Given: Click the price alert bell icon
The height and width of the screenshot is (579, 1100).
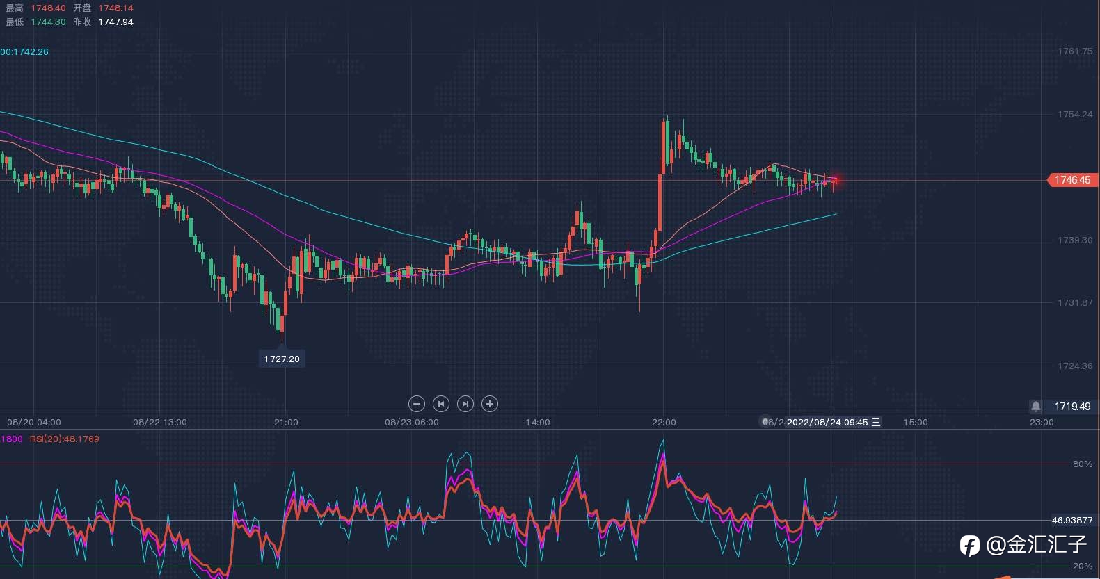Looking at the screenshot, I should point(1036,407).
